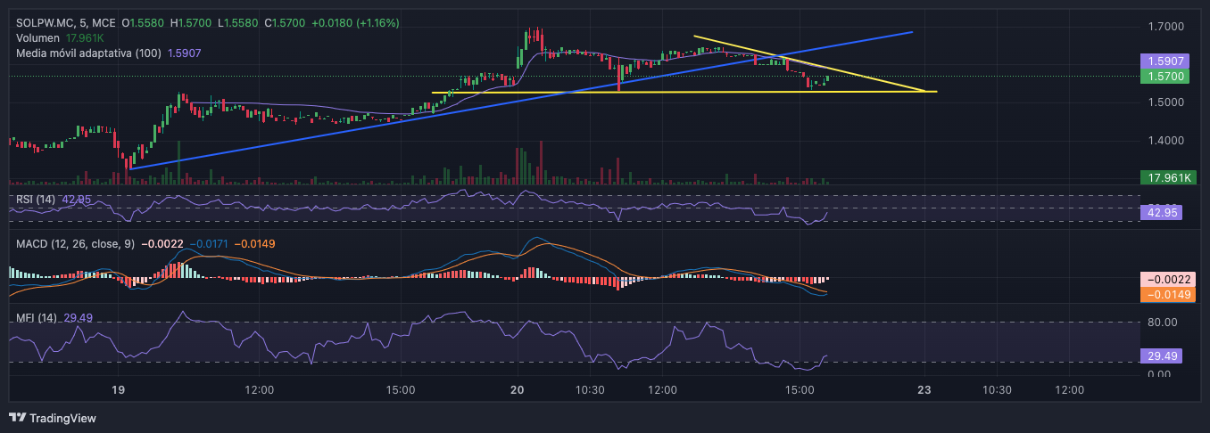
Task: Select the MACD (12, 26, close, 9) legend
Action: click(75, 243)
